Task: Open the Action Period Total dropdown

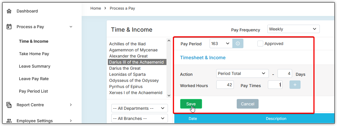Action: [243, 73]
